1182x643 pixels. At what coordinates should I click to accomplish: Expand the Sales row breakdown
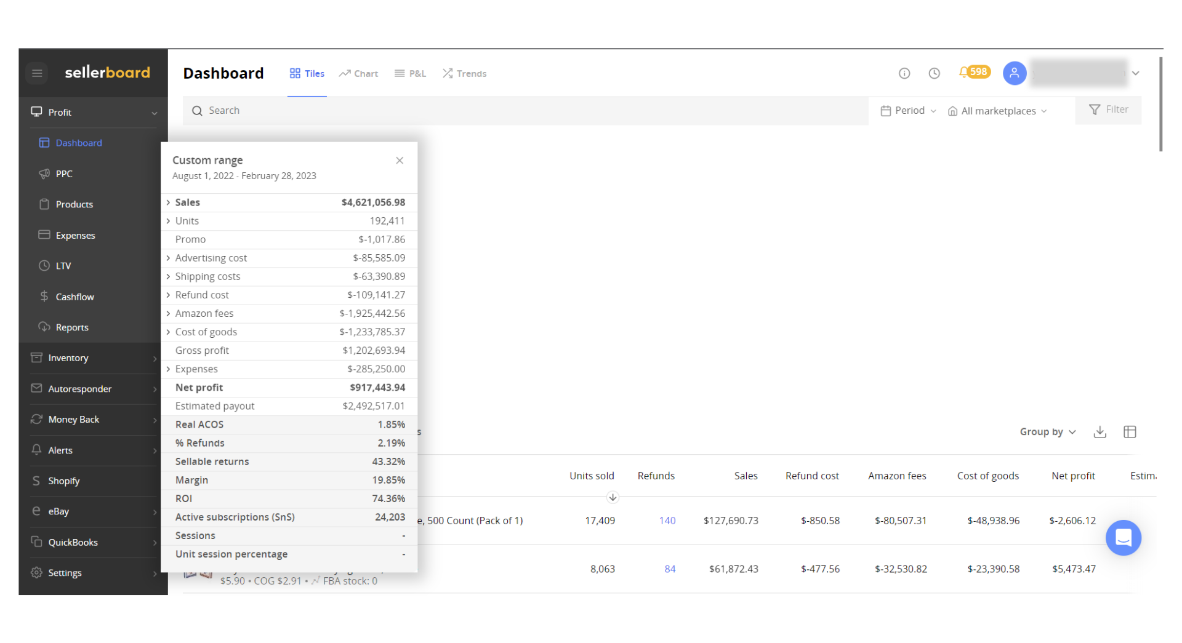pyautogui.click(x=168, y=202)
